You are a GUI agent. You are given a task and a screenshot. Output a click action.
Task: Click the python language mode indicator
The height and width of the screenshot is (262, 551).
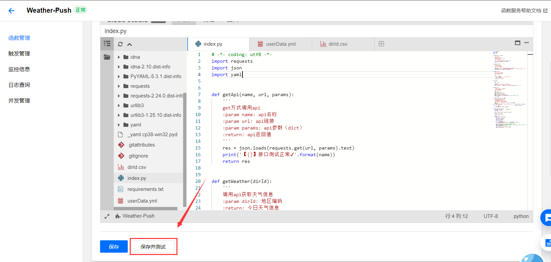pos(521,216)
